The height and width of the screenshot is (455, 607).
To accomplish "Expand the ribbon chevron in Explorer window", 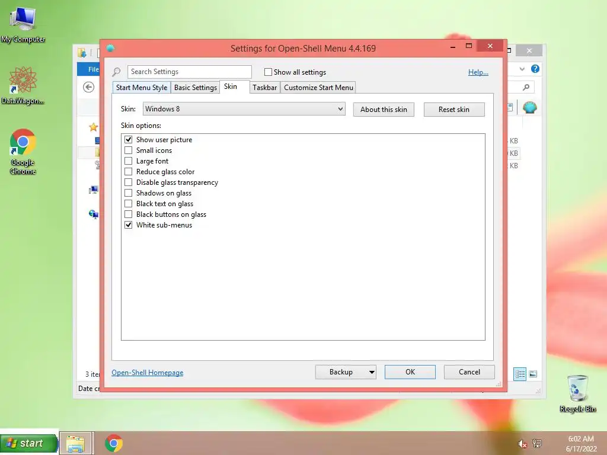I will (x=522, y=69).
